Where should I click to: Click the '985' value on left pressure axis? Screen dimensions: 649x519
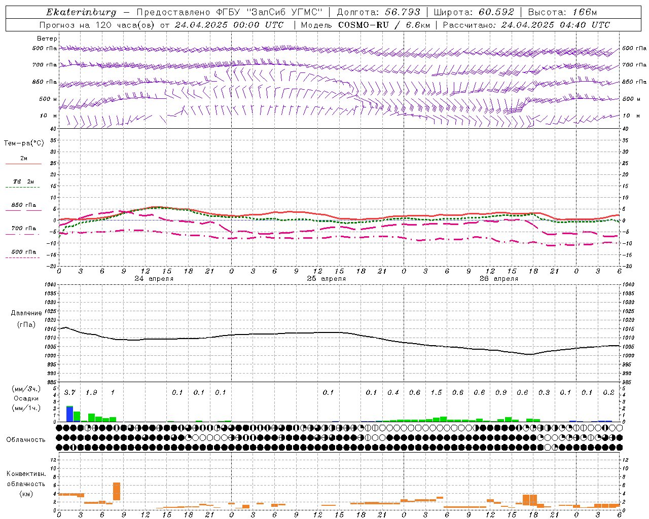[x=51, y=382]
